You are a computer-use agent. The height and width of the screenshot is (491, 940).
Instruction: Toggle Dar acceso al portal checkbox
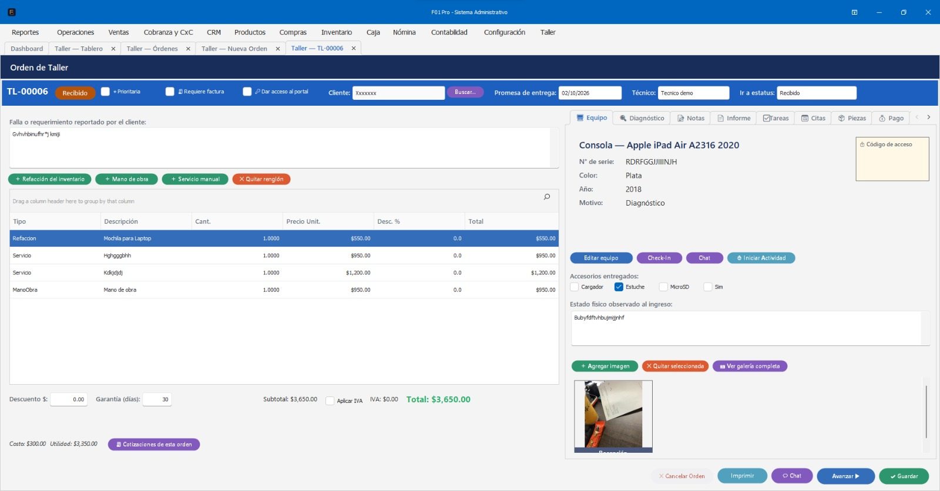point(247,92)
